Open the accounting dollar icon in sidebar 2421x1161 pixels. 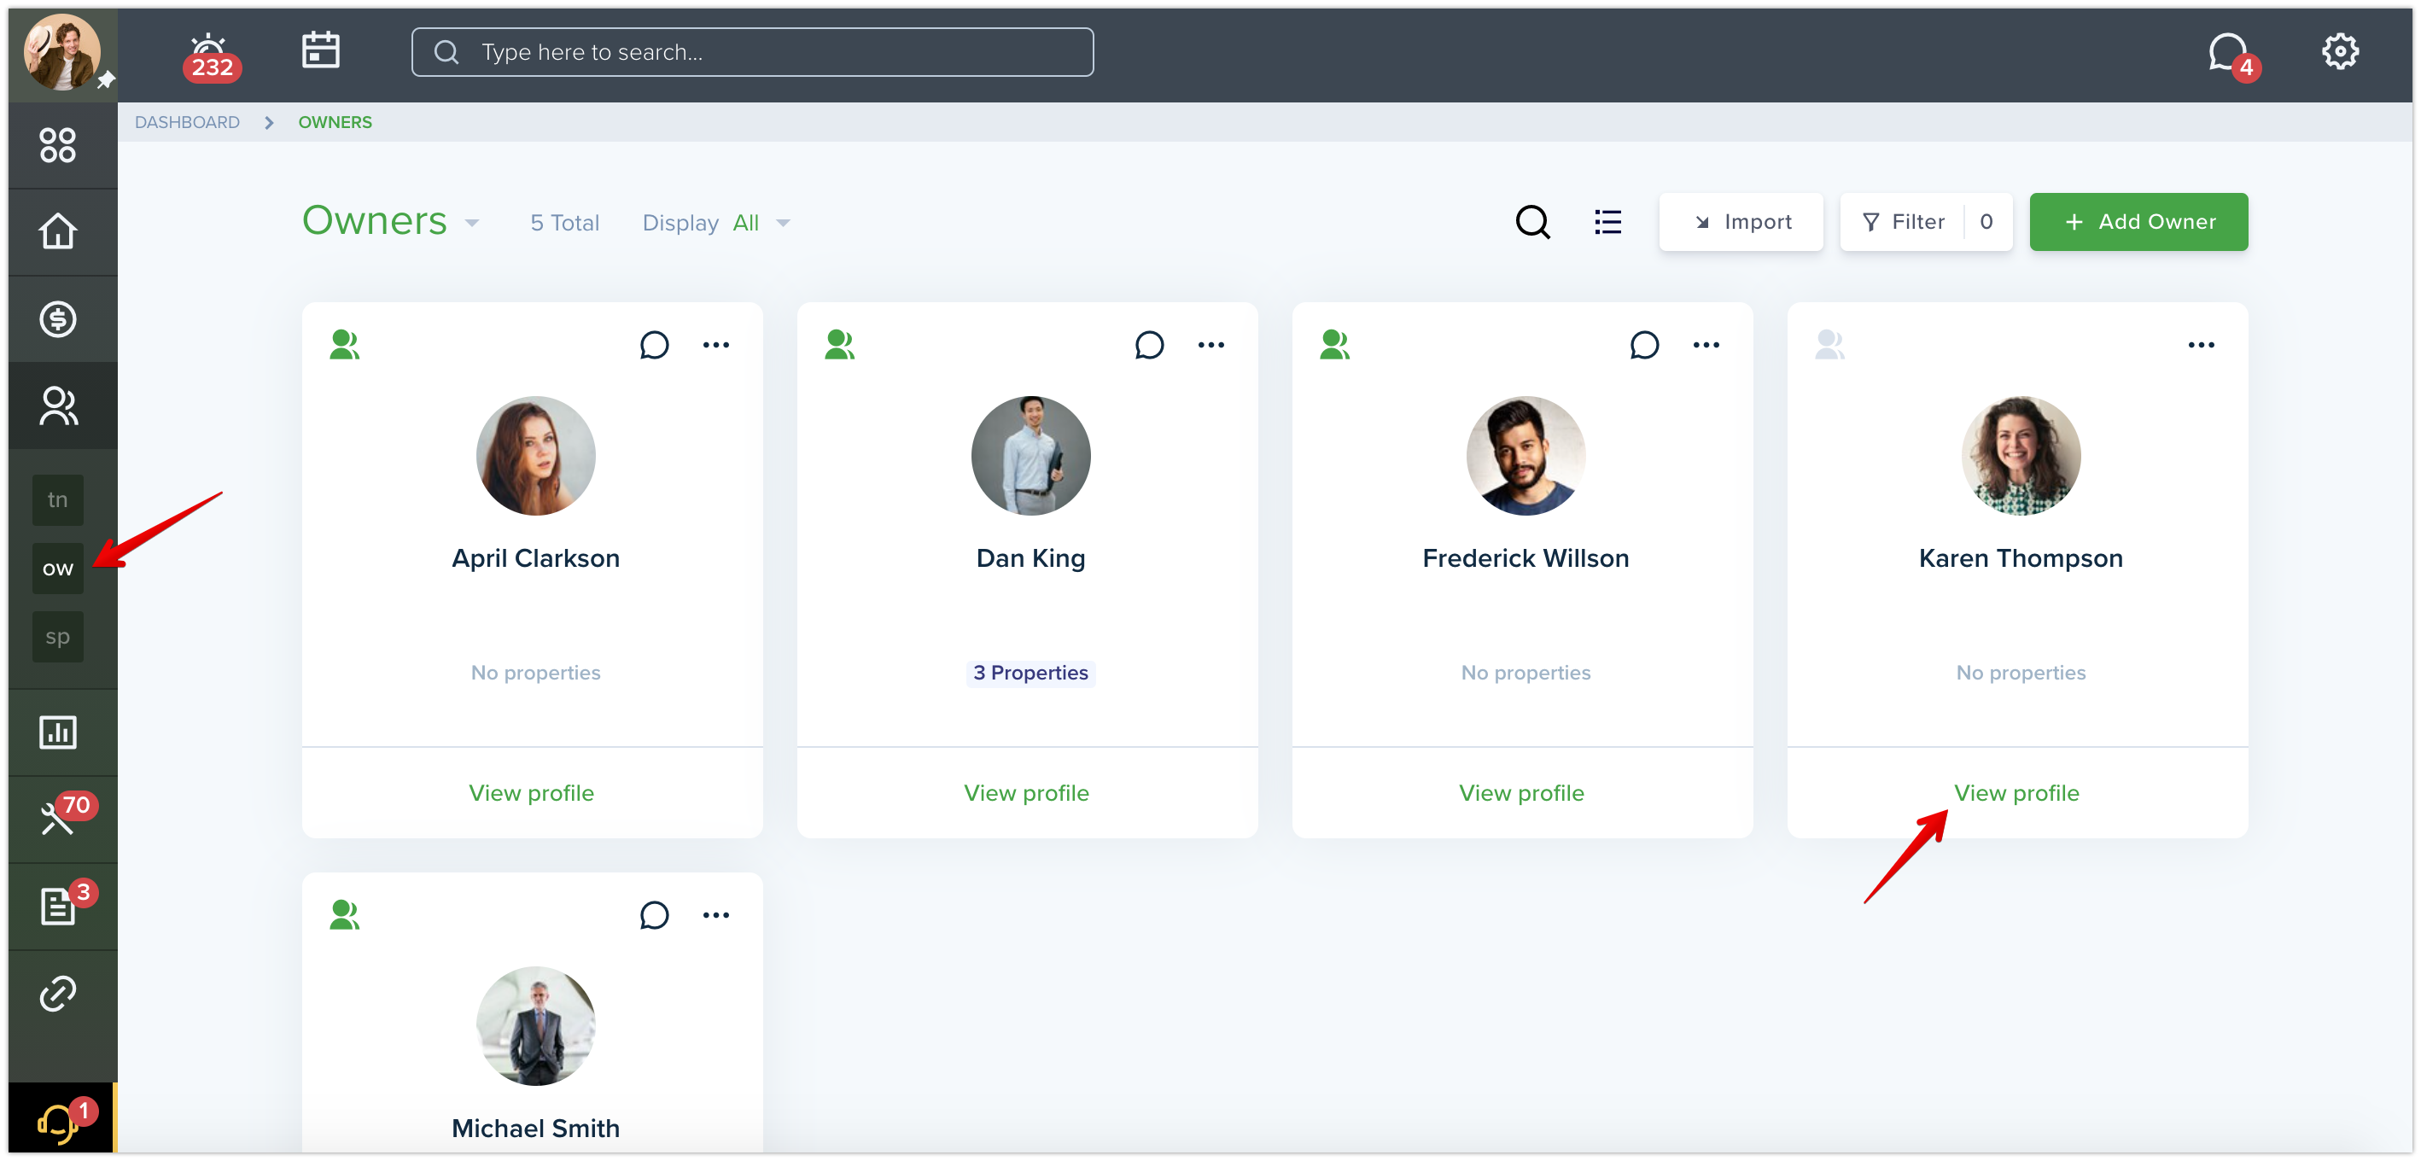(x=57, y=318)
